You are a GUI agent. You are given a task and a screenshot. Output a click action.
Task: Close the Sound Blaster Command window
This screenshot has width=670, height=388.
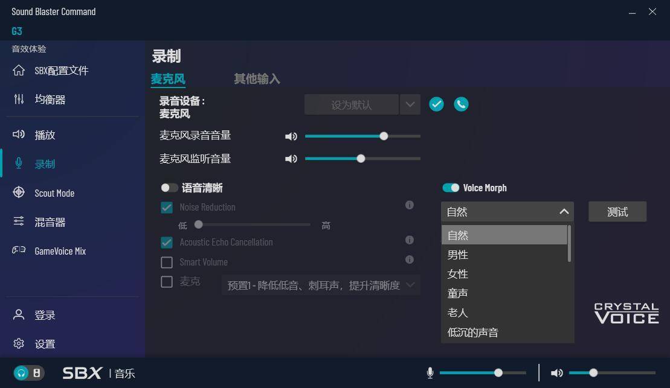point(652,11)
